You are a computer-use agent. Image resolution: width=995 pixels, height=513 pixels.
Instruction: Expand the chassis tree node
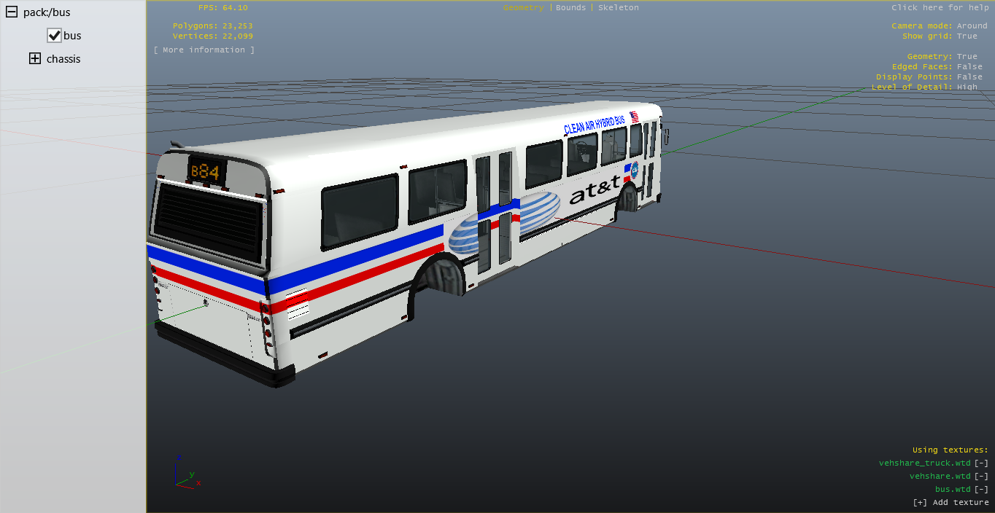pyautogui.click(x=35, y=58)
